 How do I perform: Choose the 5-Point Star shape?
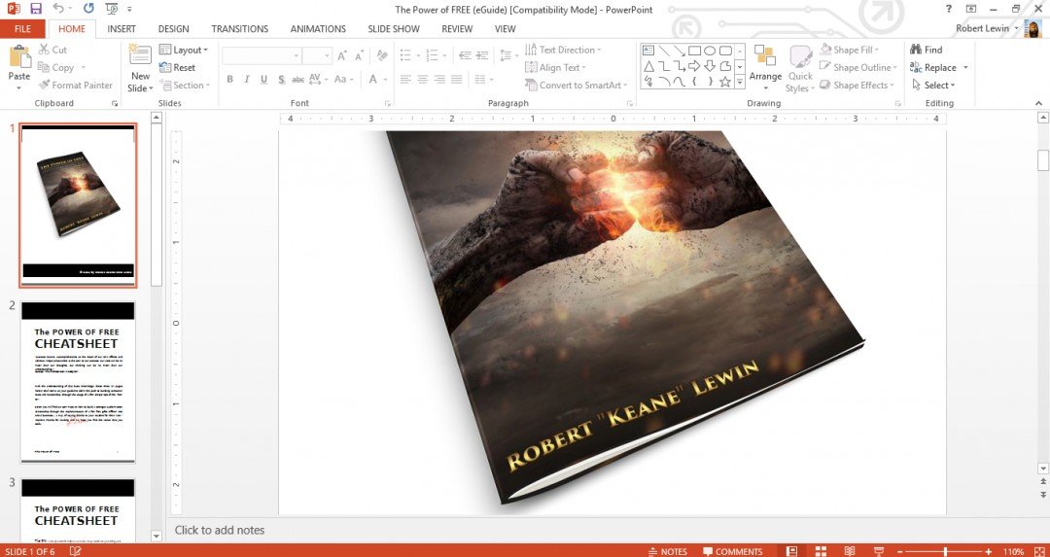pyautogui.click(x=725, y=82)
